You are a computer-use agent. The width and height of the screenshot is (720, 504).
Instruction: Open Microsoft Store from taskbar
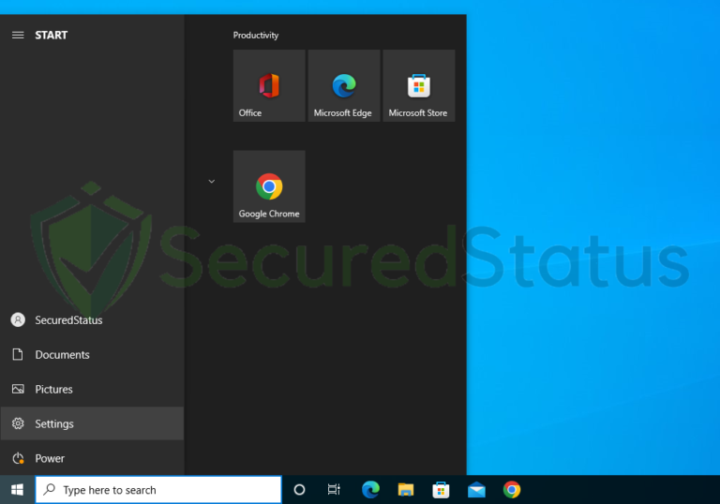pyautogui.click(x=441, y=490)
